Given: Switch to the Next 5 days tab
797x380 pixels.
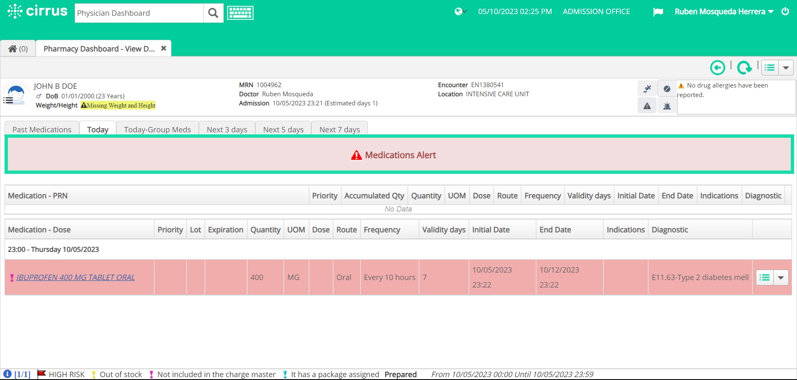Looking at the screenshot, I should point(283,129).
